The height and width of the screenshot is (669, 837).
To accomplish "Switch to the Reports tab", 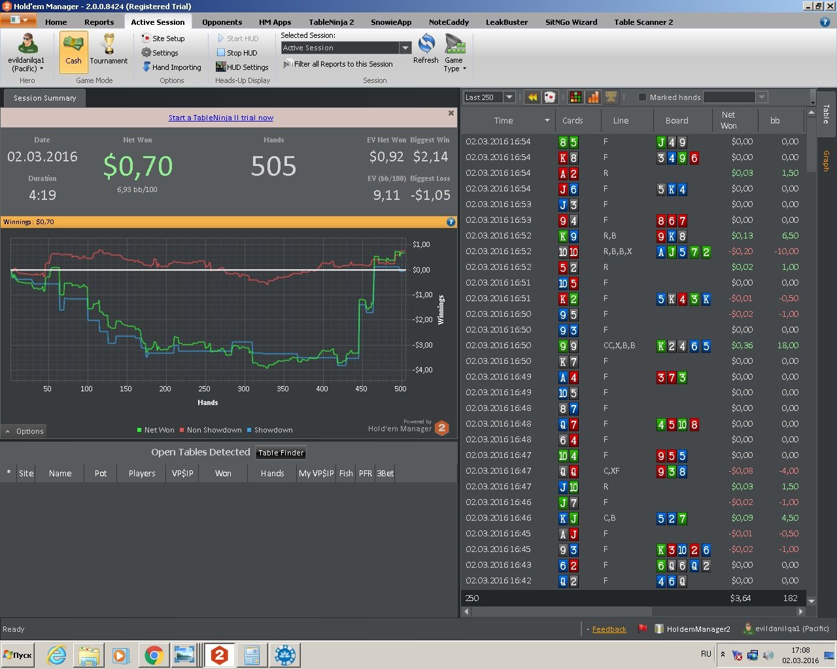I will pos(99,22).
